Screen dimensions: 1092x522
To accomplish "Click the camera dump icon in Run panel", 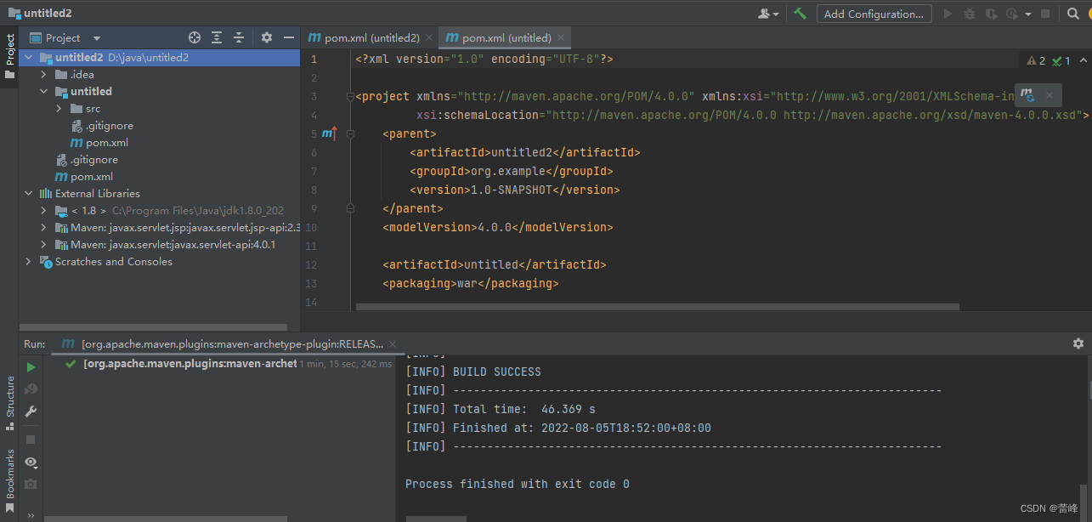I will [x=31, y=484].
